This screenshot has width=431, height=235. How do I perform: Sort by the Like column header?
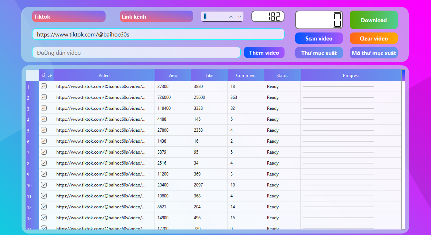click(x=209, y=75)
